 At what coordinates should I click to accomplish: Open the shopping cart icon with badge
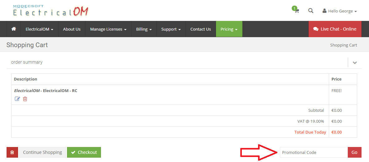pos(296,10)
